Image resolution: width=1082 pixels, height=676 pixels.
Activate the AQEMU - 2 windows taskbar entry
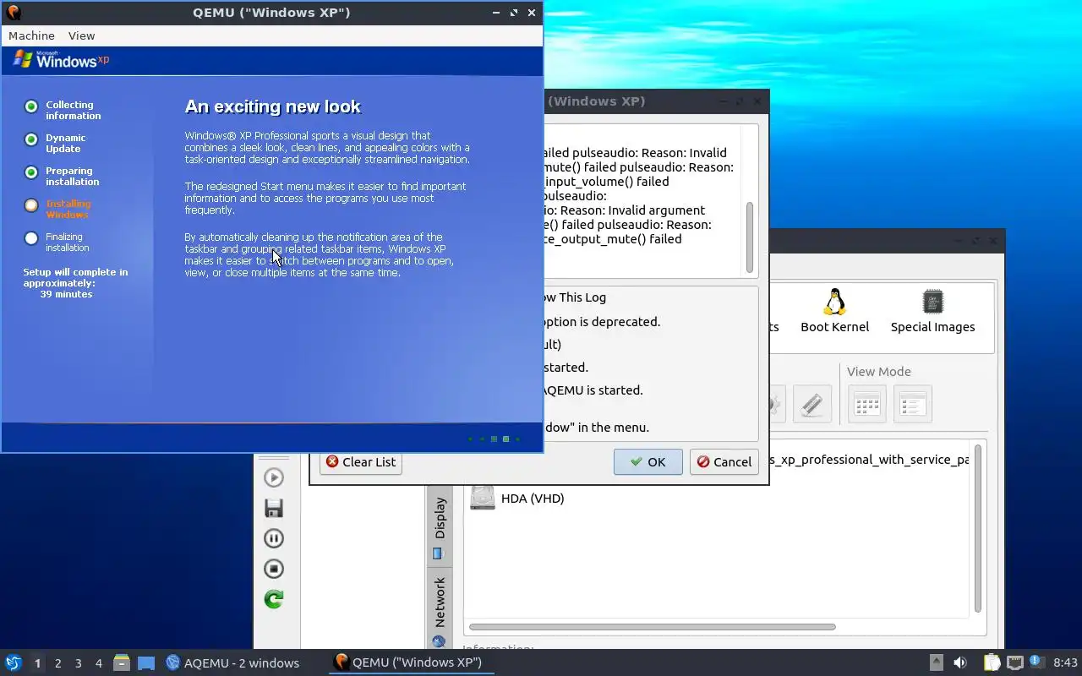232,662
